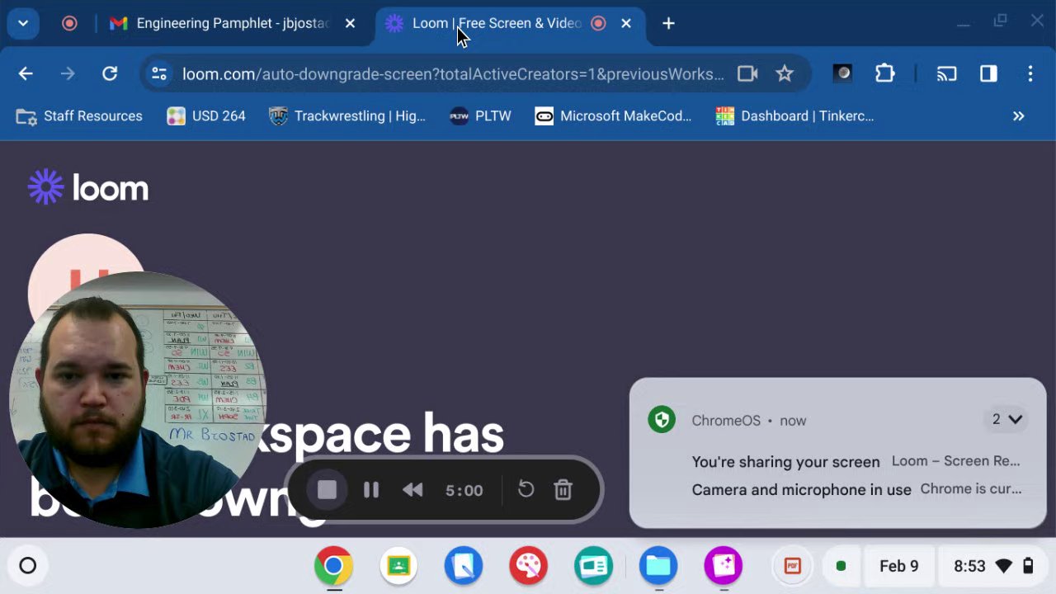Click the loom.com address bar
1056x594 pixels.
point(453,74)
